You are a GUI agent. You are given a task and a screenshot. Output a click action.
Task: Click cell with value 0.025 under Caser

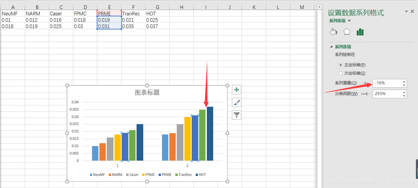point(61,26)
